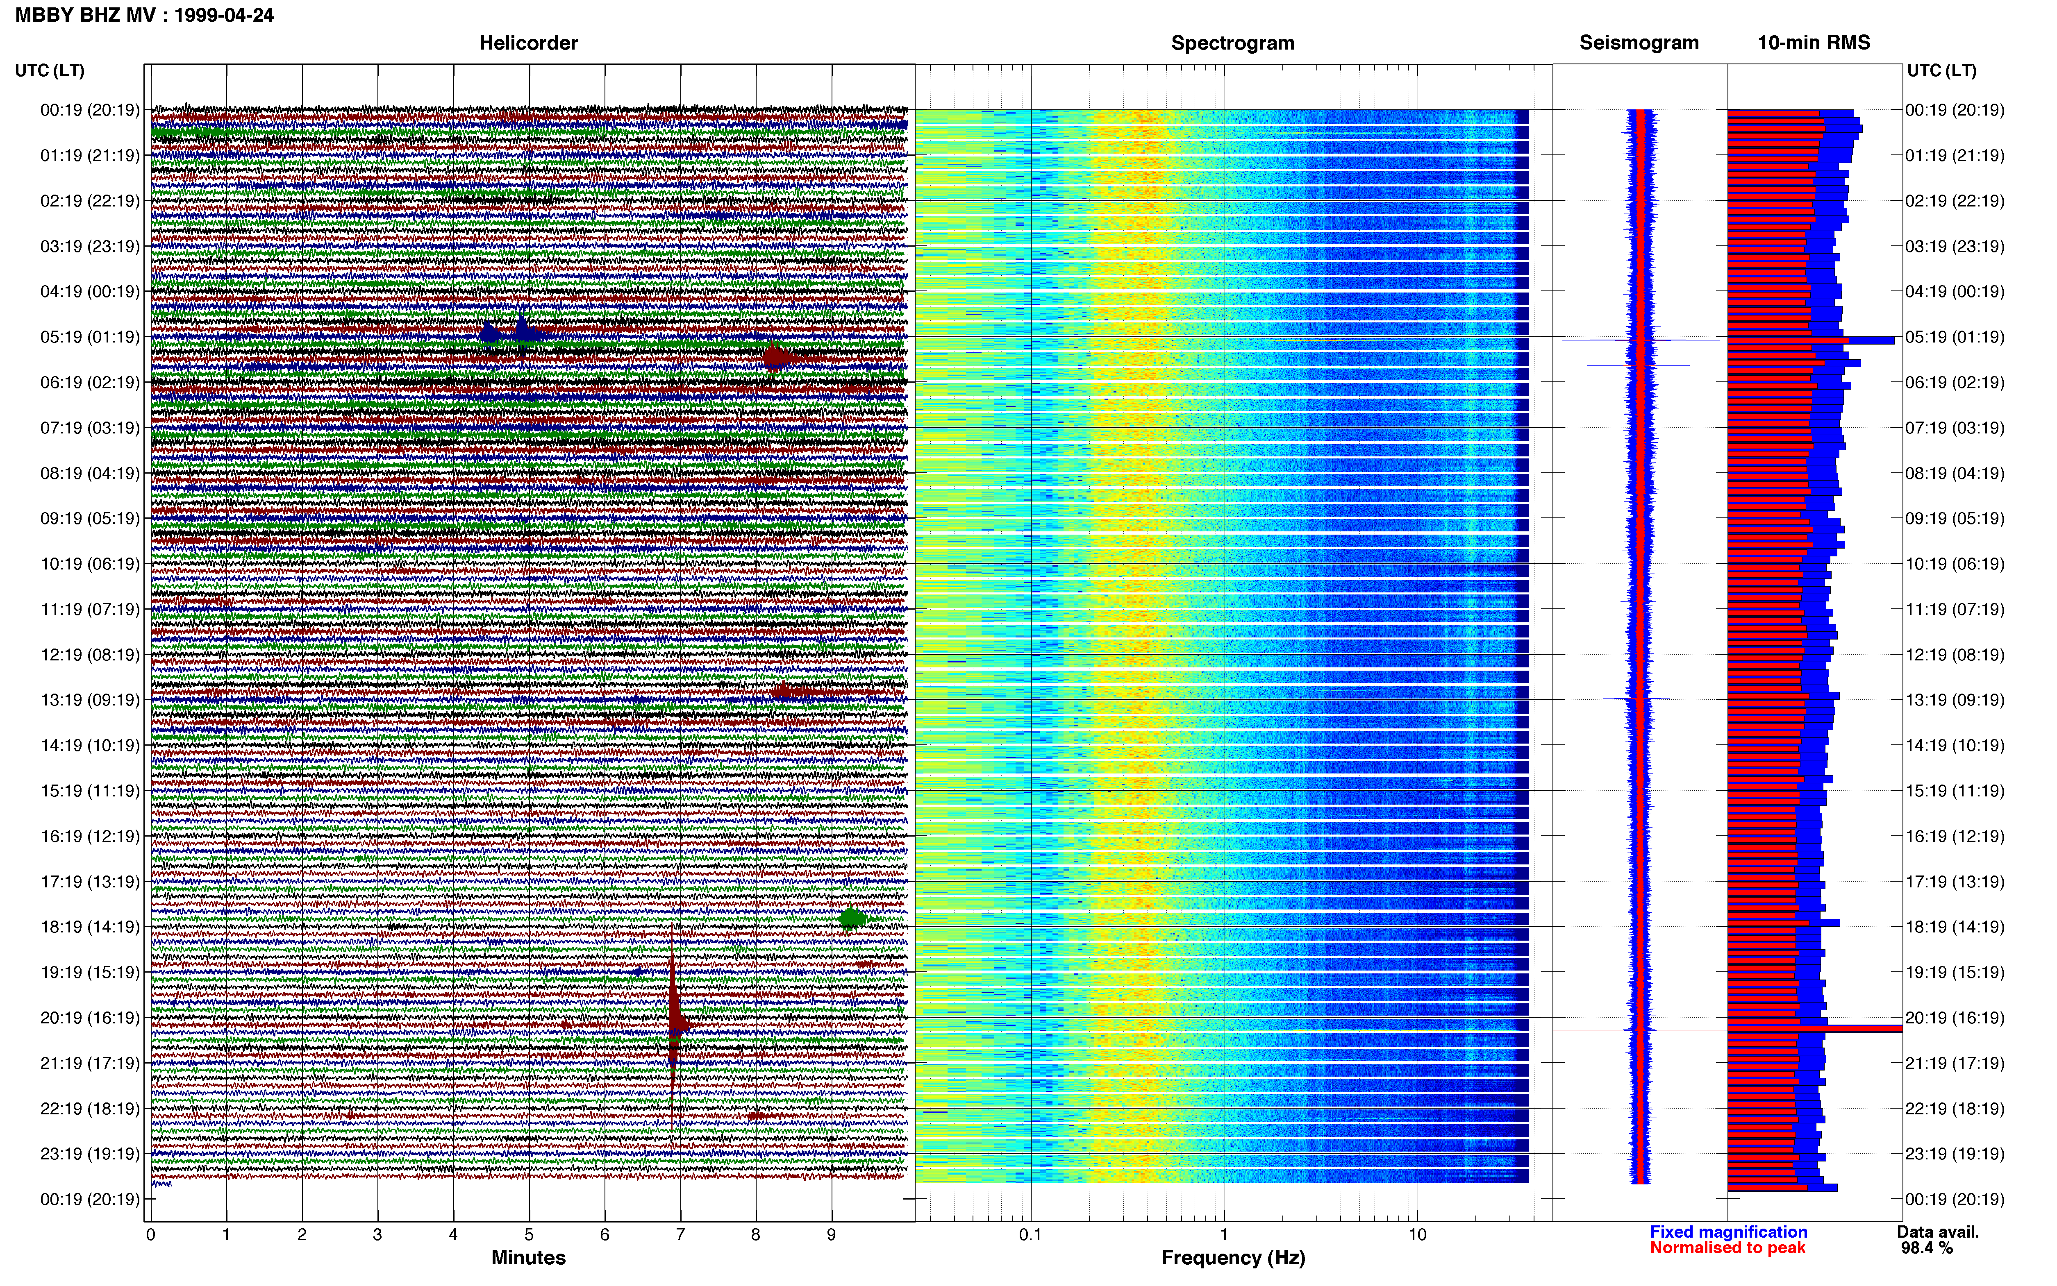Click the long blue RMS bar at 05:19

point(1811,340)
